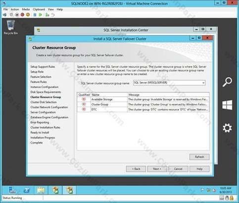Click the DTC row qualified status icon
Viewport: 239px width, 203px height.
[x=84, y=109]
